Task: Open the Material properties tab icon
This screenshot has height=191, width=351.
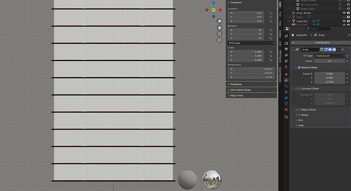Action: (x=286, y=109)
